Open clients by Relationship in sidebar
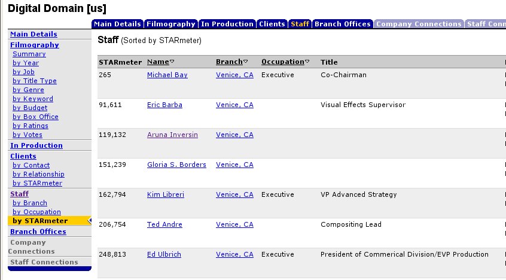 click(x=38, y=174)
